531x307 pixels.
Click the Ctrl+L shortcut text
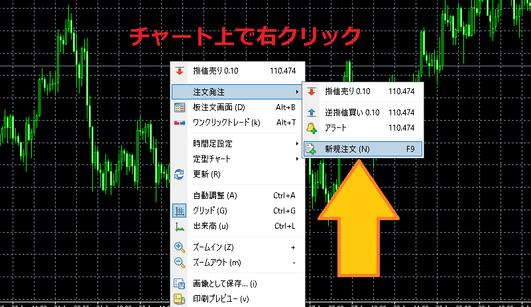(285, 226)
